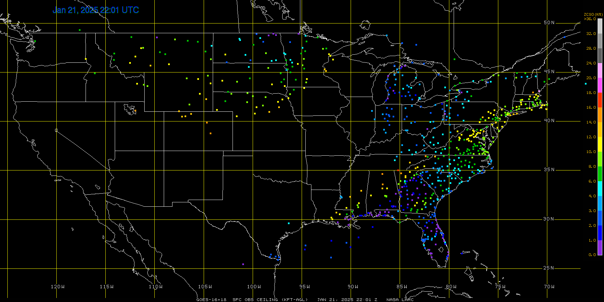Select the pure yellow color bar segment
Image resolution: width=604 pixels, height=302 pixels.
[600, 144]
